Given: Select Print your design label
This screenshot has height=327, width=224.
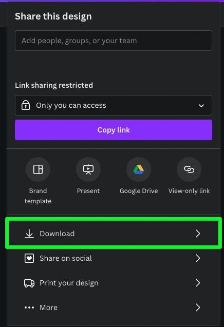Looking at the screenshot, I should (69, 283).
